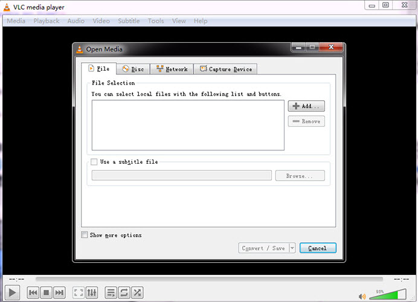Switch to the Network tab
Viewport: 418px width, 302px height.
pyautogui.click(x=172, y=69)
